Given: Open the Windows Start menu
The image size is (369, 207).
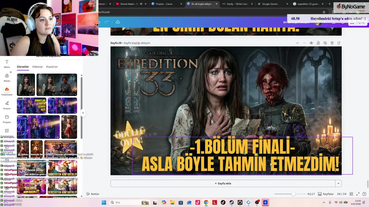Looking at the screenshot, I should (x=104, y=202).
